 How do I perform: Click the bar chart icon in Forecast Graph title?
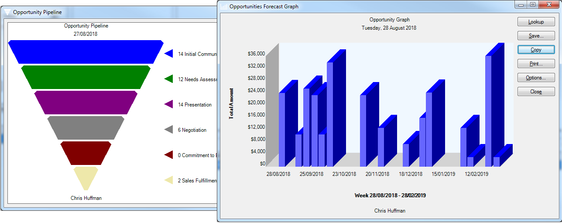click(x=224, y=7)
